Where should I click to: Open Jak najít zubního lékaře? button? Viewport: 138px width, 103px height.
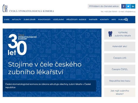coord(120,92)
